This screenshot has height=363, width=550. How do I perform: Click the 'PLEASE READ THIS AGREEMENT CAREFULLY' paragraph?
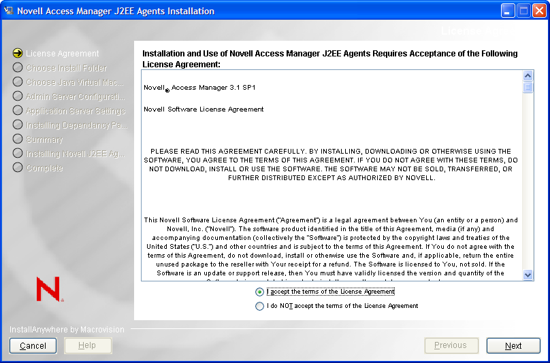(x=331, y=165)
